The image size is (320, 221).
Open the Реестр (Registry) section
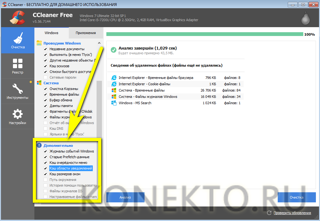[x=17, y=66]
